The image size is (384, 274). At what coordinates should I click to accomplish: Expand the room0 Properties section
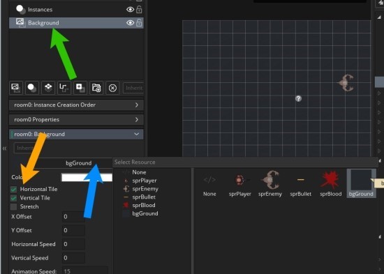76,120
